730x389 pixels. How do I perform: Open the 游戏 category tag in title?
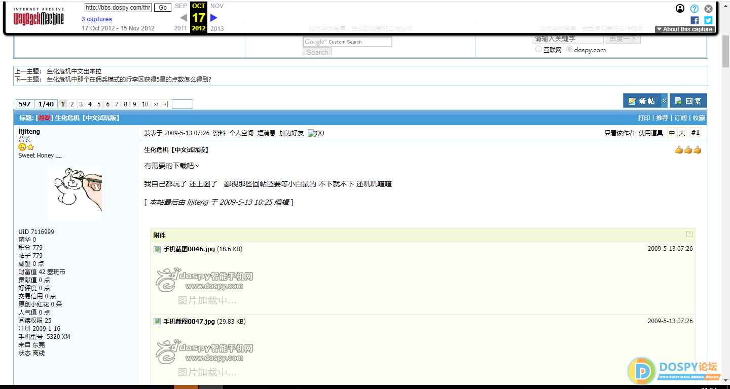(x=45, y=118)
